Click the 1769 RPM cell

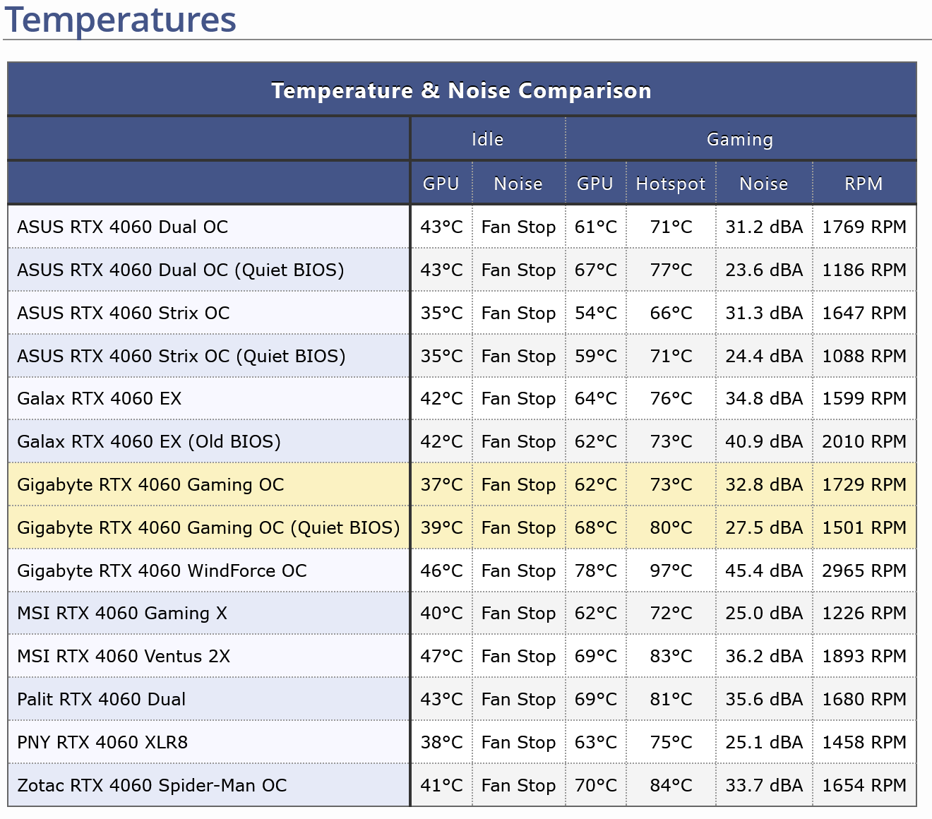pos(864,227)
